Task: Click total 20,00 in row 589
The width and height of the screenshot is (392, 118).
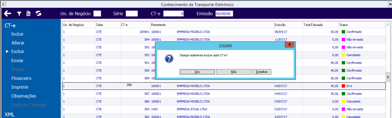Action: click(x=334, y=78)
